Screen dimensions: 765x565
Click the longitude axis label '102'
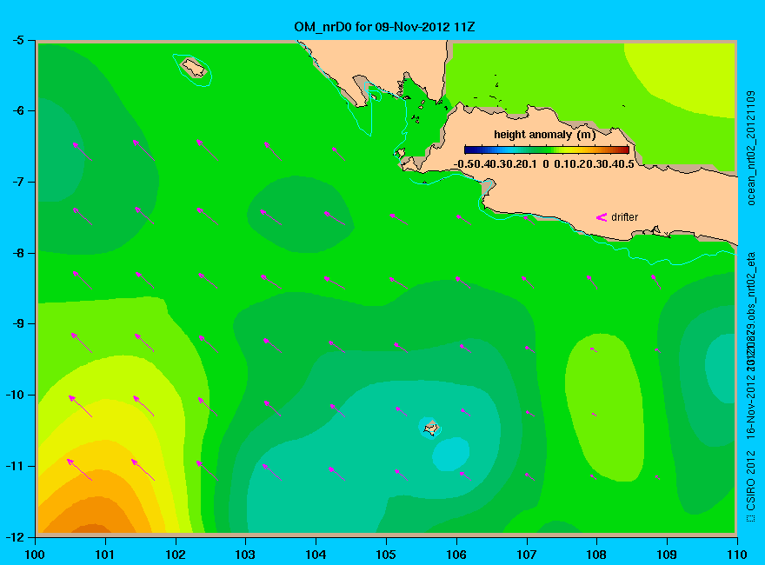click(175, 555)
